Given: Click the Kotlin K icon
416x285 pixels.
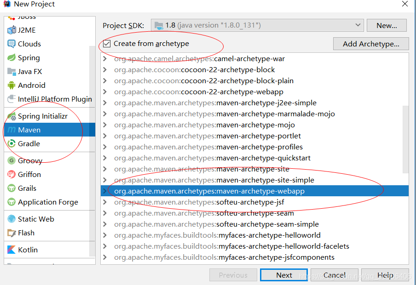Looking at the screenshot, I should tap(12, 250).
